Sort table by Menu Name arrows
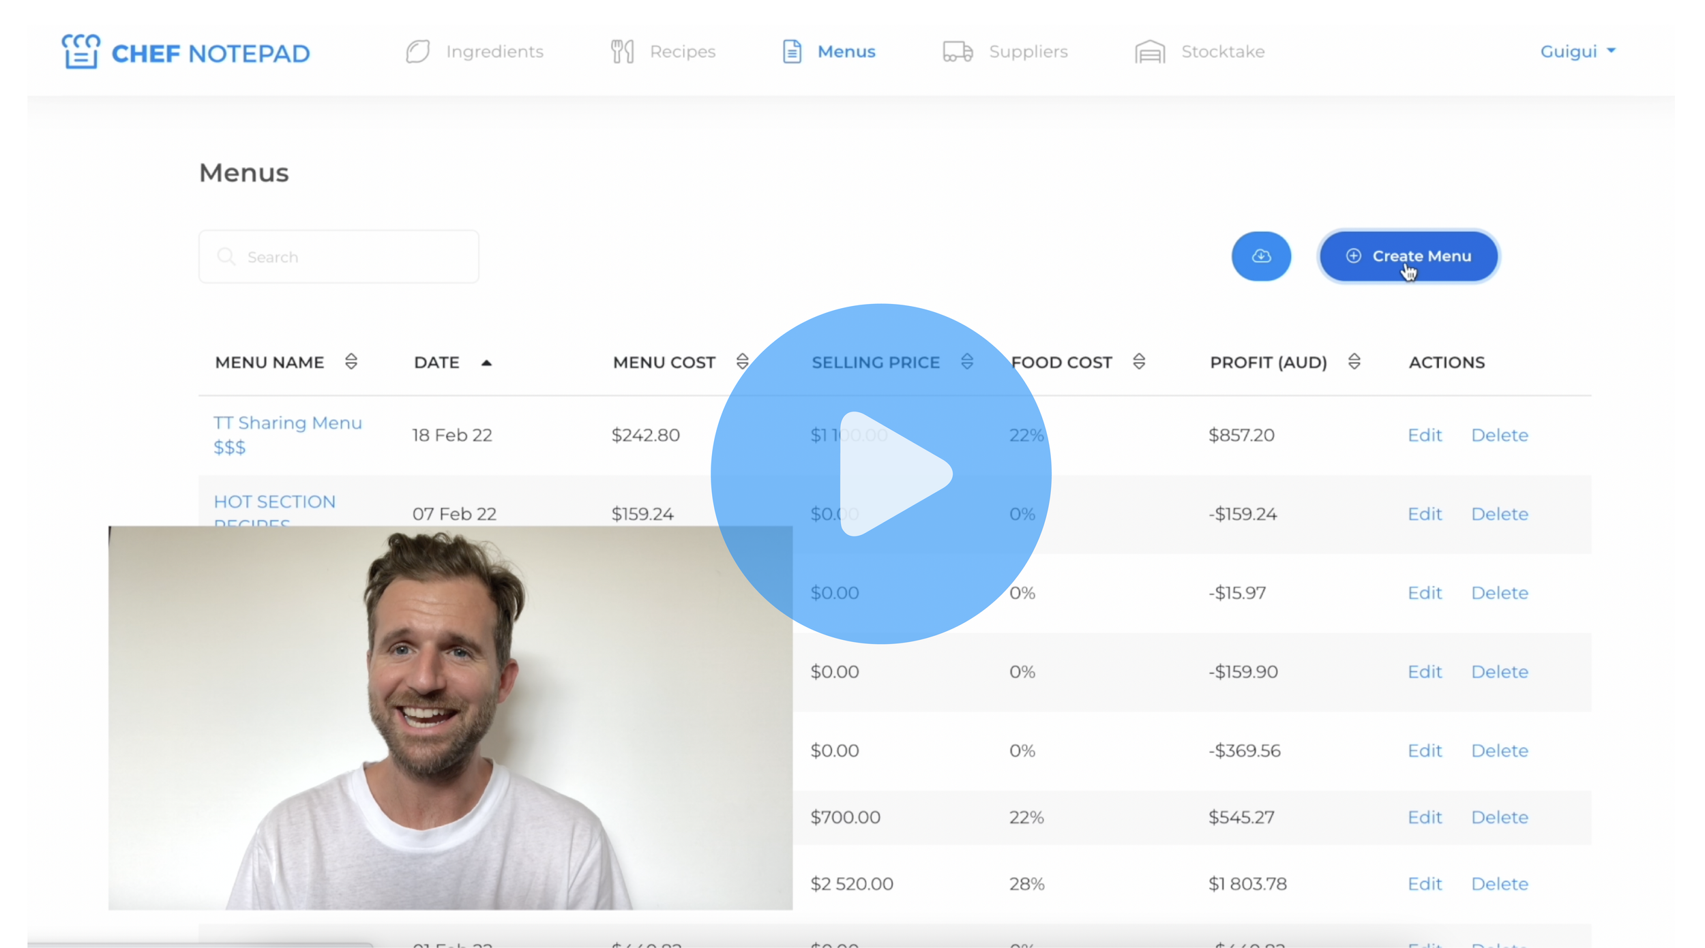This screenshot has height=948, width=1705. pyautogui.click(x=351, y=362)
